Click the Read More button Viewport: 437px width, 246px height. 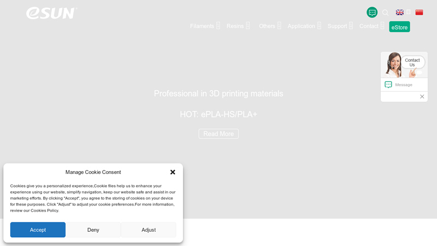click(x=218, y=133)
